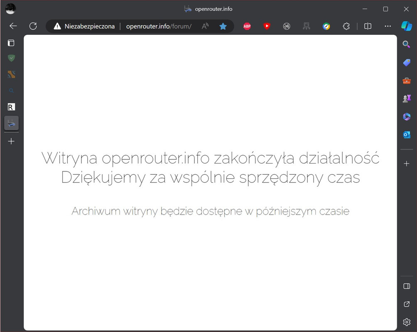Open the sidebar Search icon
The image size is (417, 332).
(x=406, y=44)
